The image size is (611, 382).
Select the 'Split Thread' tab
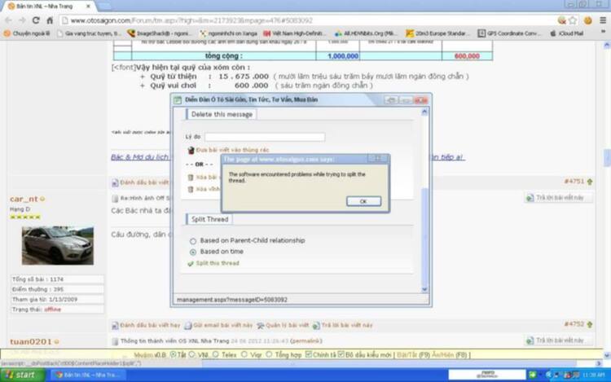[209, 219]
